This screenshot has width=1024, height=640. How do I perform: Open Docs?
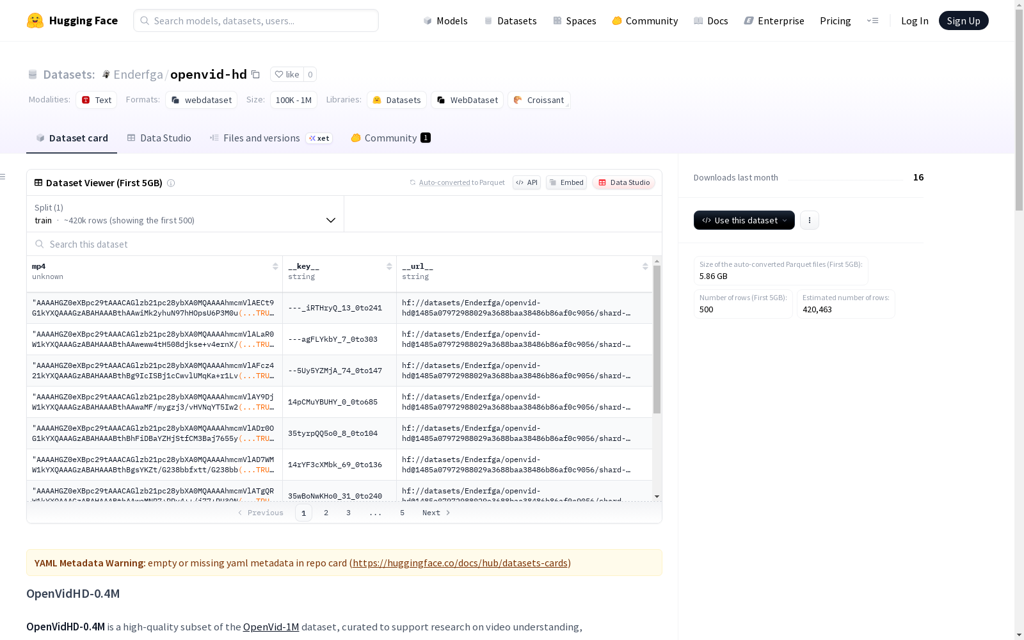pyautogui.click(x=711, y=20)
